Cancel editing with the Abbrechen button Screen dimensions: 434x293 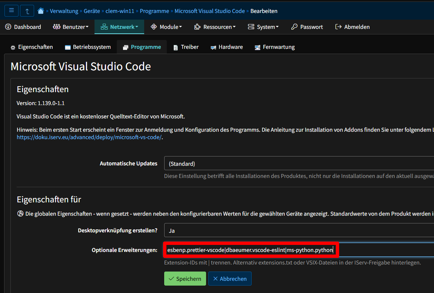(x=230, y=279)
